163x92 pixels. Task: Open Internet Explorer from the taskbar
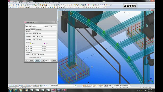click(16, 90)
